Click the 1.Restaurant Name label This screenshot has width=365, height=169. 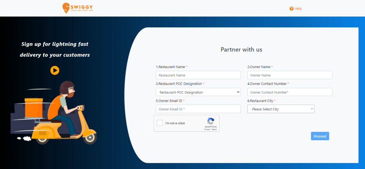tap(171, 67)
